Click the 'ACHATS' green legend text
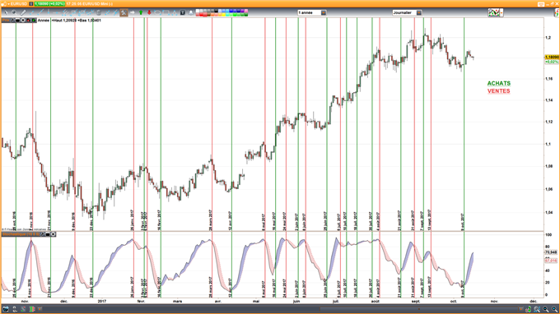The image size is (560, 314). (499, 83)
